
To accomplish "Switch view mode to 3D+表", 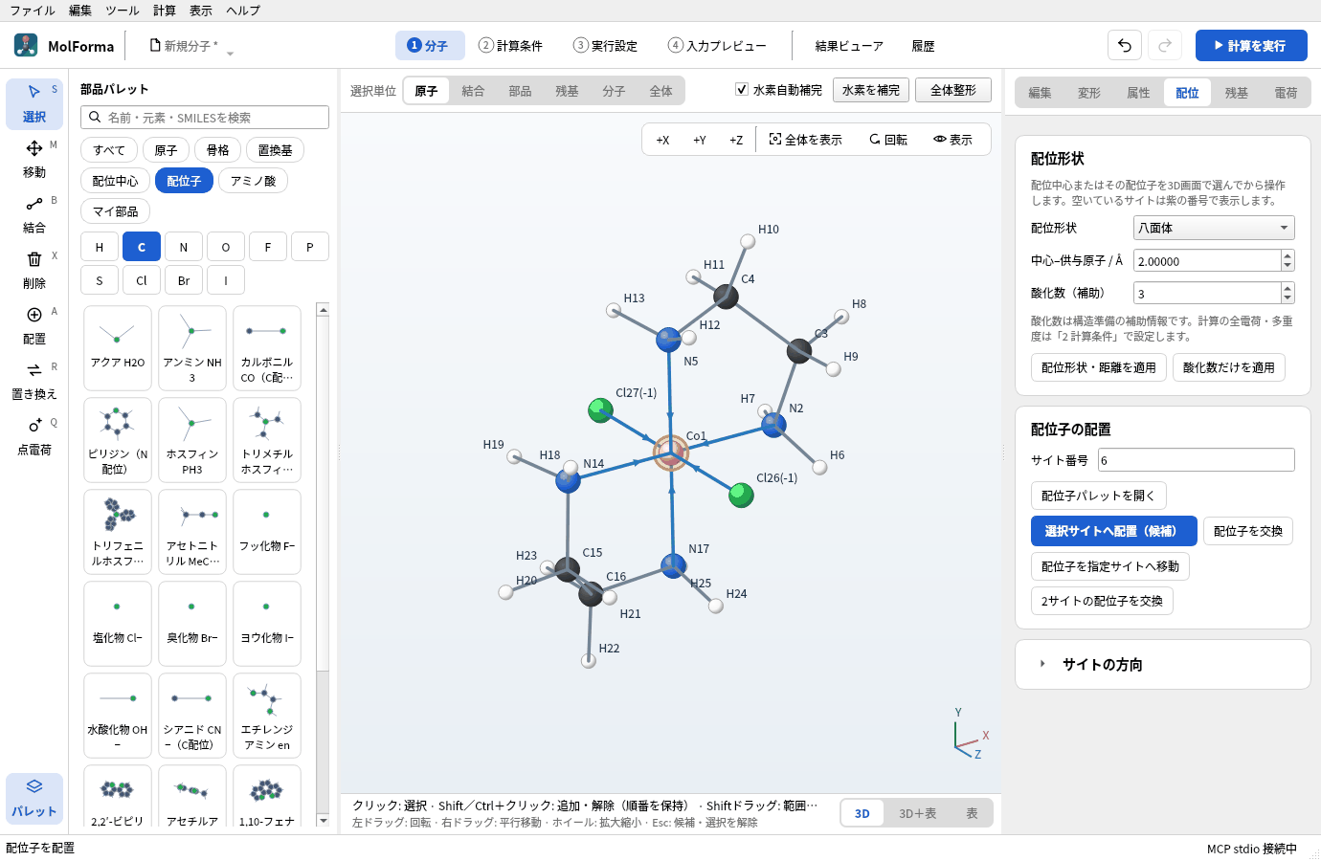I will [917, 813].
